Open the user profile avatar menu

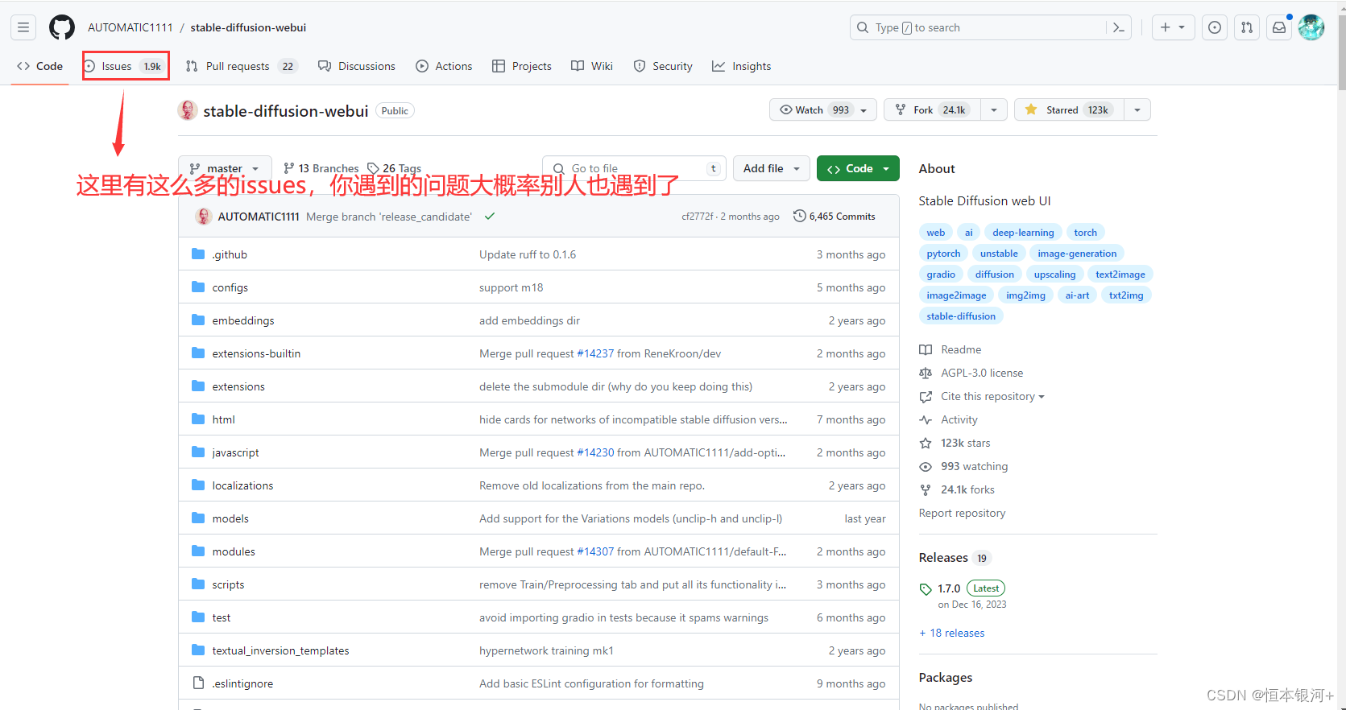(1311, 27)
